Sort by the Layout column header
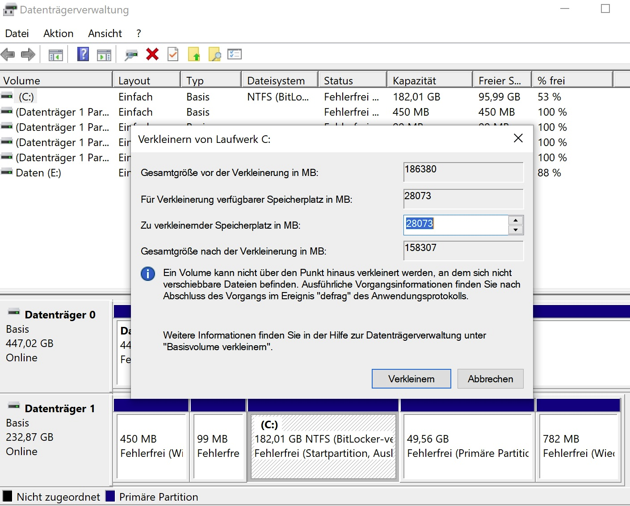 pyautogui.click(x=147, y=80)
